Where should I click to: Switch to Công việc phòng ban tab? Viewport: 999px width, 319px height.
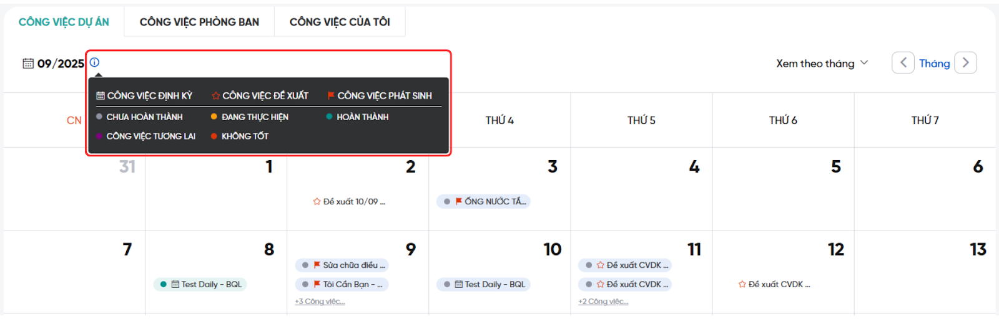[199, 22]
